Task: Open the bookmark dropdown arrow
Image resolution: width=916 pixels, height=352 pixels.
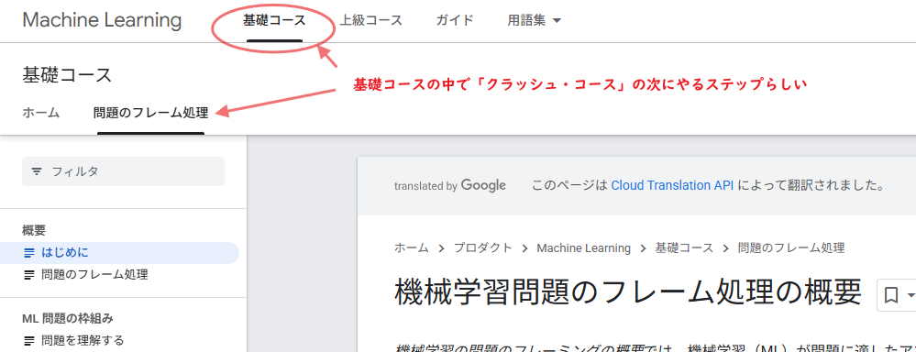Action: click(910, 296)
